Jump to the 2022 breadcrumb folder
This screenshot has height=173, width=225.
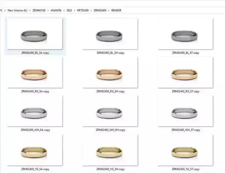point(69,10)
